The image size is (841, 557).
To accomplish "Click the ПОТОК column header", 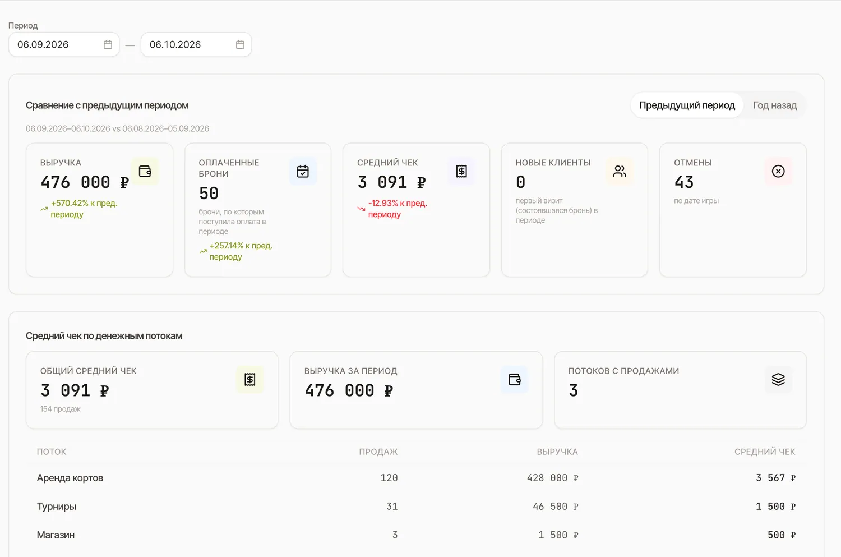I will point(52,452).
